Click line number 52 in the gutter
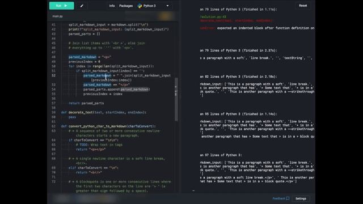This screenshot has width=363, height=204. click(x=53, y=75)
